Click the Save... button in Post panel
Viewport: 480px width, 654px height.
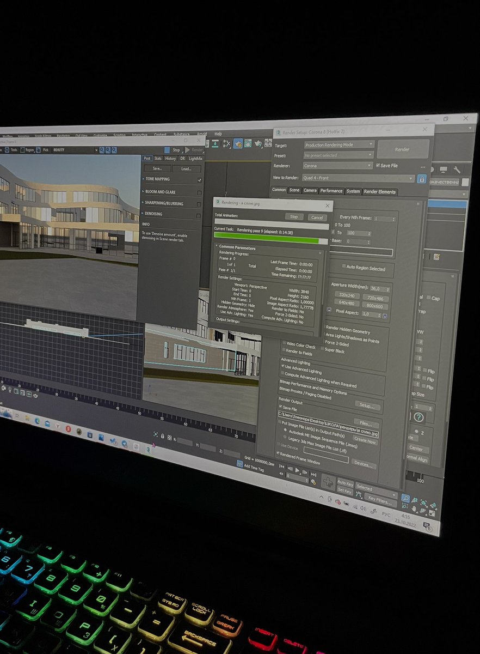pos(158,168)
